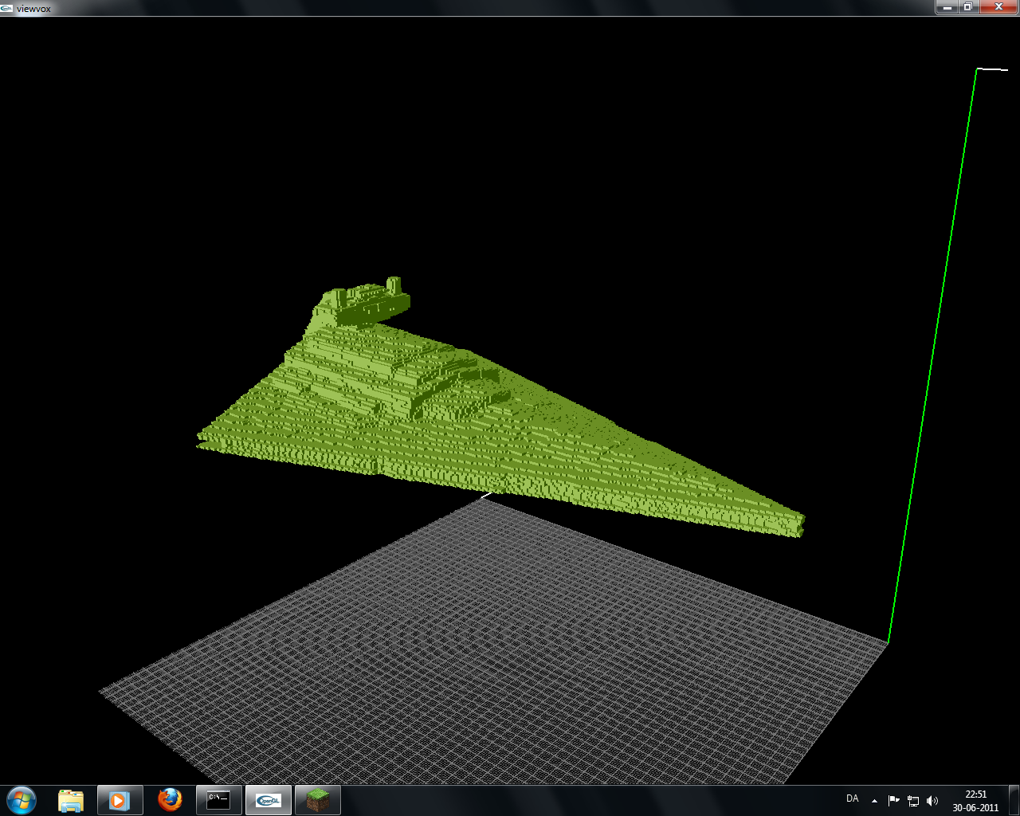The image size is (1020, 816).
Task: Click the network status tray icon
Action: coord(913,800)
